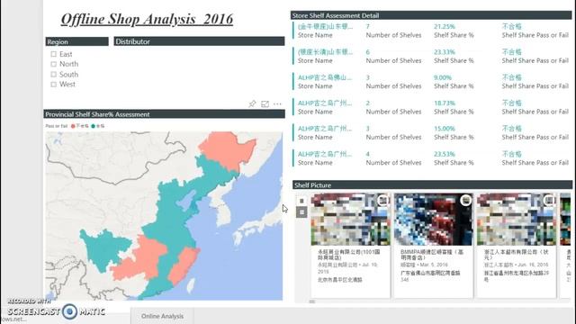Pin the Provincial Shelf Share map visual

pyautogui.click(x=252, y=104)
